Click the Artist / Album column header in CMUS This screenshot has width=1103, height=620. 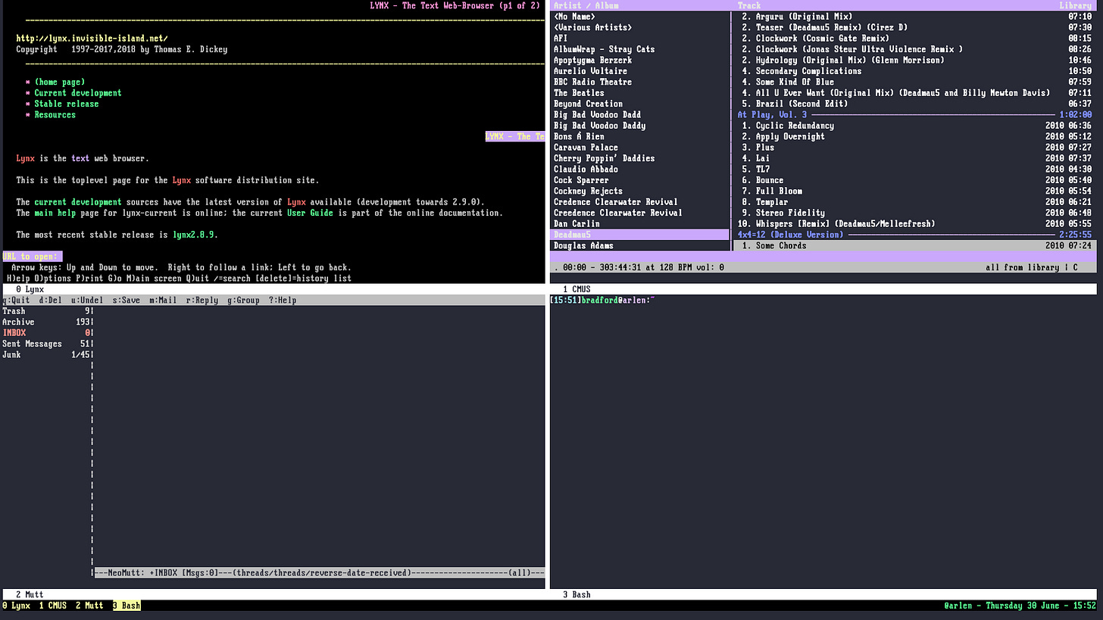(x=586, y=6)
